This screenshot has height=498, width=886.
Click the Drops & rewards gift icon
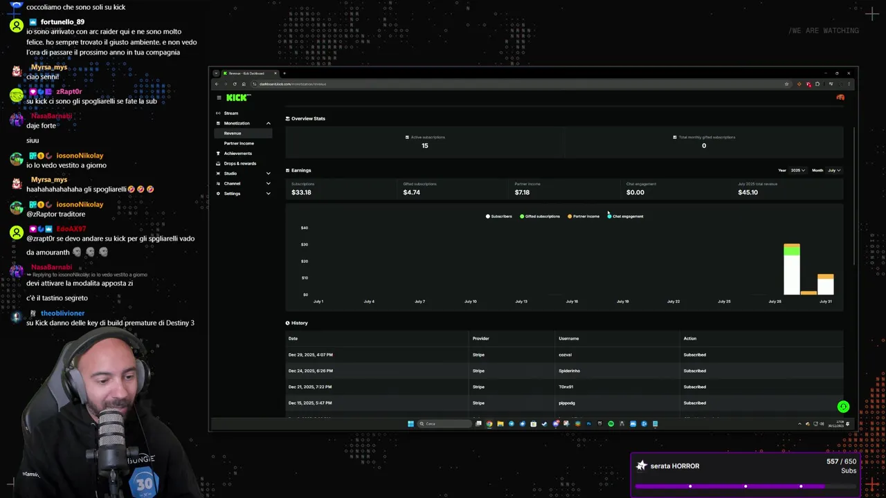point(218,163)
